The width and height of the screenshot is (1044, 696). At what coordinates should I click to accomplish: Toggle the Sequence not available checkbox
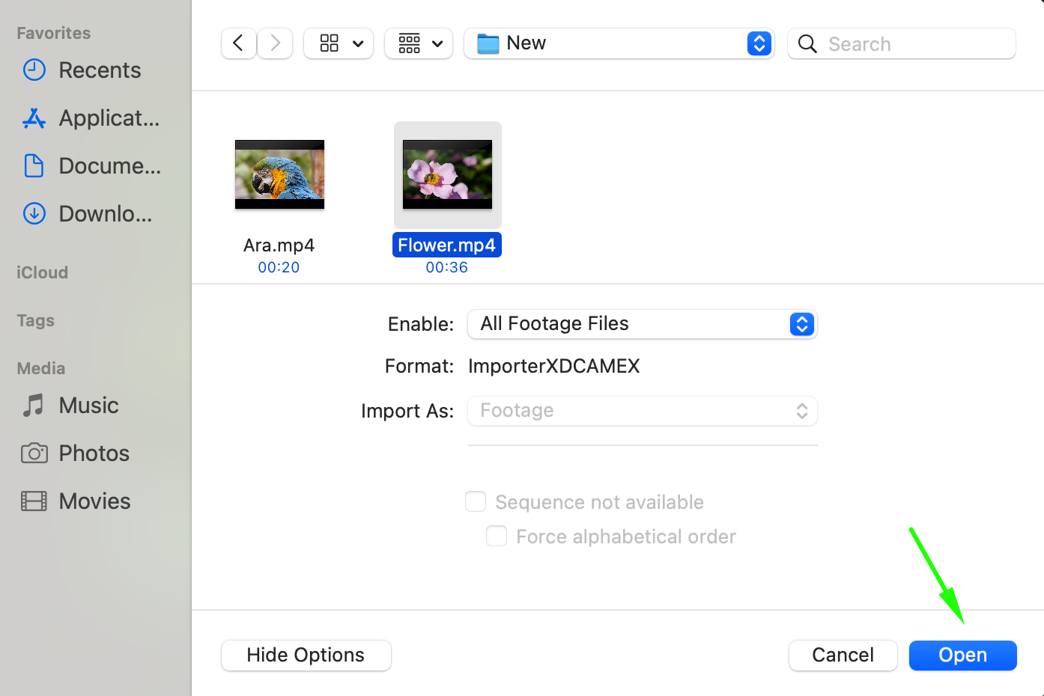476,501
